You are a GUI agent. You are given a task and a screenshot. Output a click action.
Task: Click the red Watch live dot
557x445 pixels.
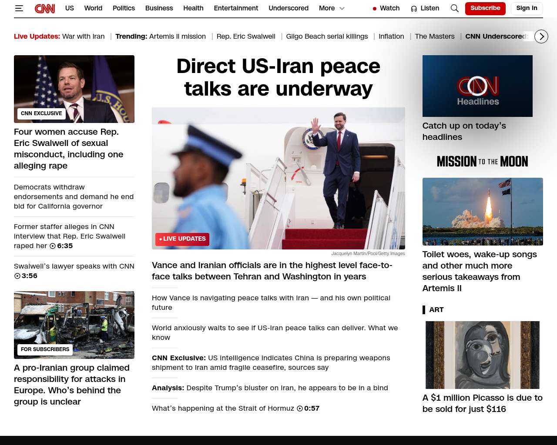(x=374, y=9)
